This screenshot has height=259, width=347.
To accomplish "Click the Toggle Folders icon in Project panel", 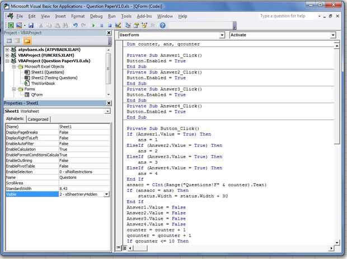I will pos(27,42).
